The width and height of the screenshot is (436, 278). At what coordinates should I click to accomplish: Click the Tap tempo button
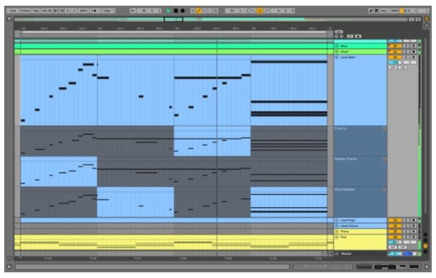click(36, 11)
